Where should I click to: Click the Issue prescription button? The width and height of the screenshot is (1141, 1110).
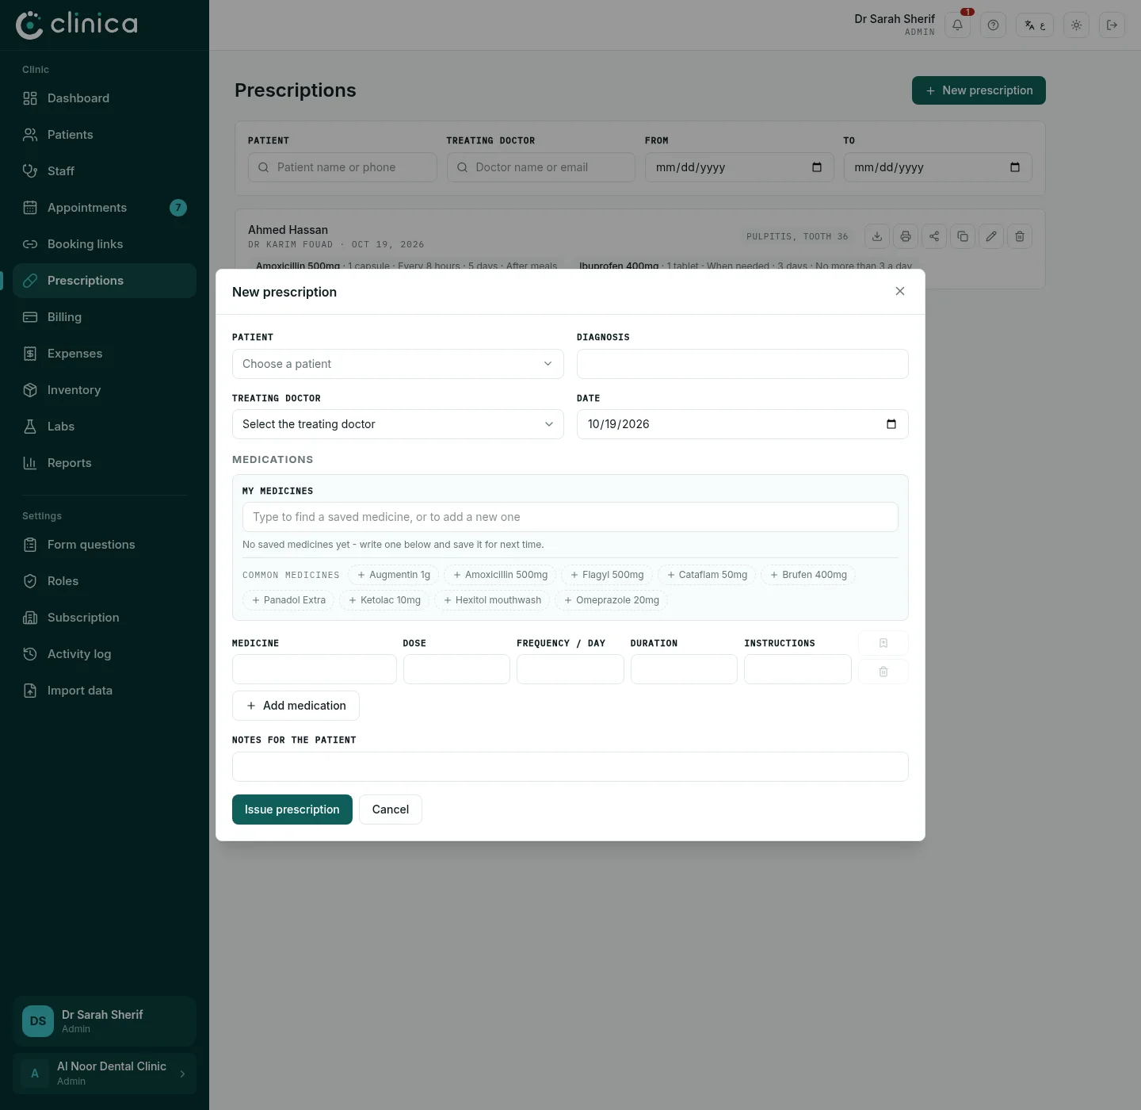tap(292, 810)
